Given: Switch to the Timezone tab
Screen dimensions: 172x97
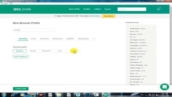Looking at the screenshot, I should pos(44,39).
